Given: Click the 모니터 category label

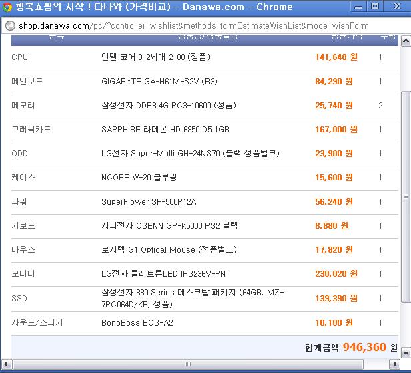Looking at the screenshot, I should (23, 274).
